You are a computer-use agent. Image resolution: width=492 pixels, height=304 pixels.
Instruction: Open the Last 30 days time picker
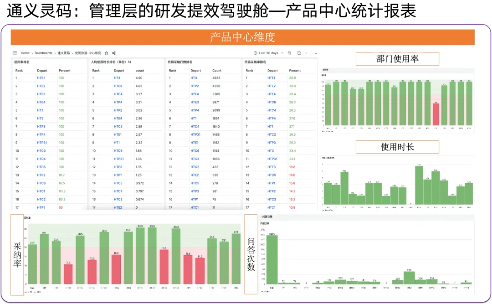click(268, 53)
